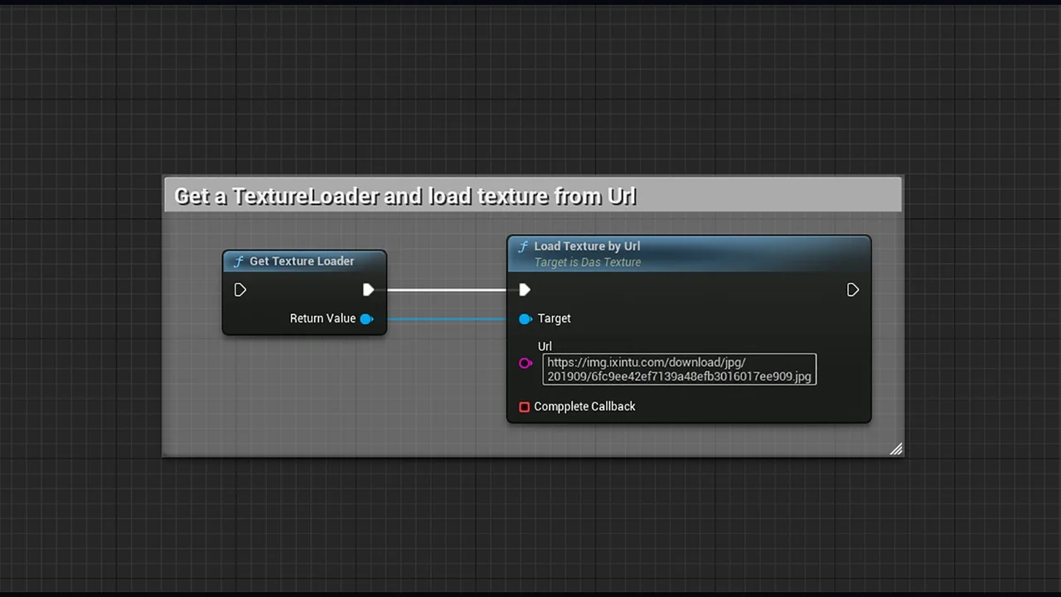This screenshot has height=597, width=1061.
Task: Click the pink Url input pin
Action: point(526,363)
